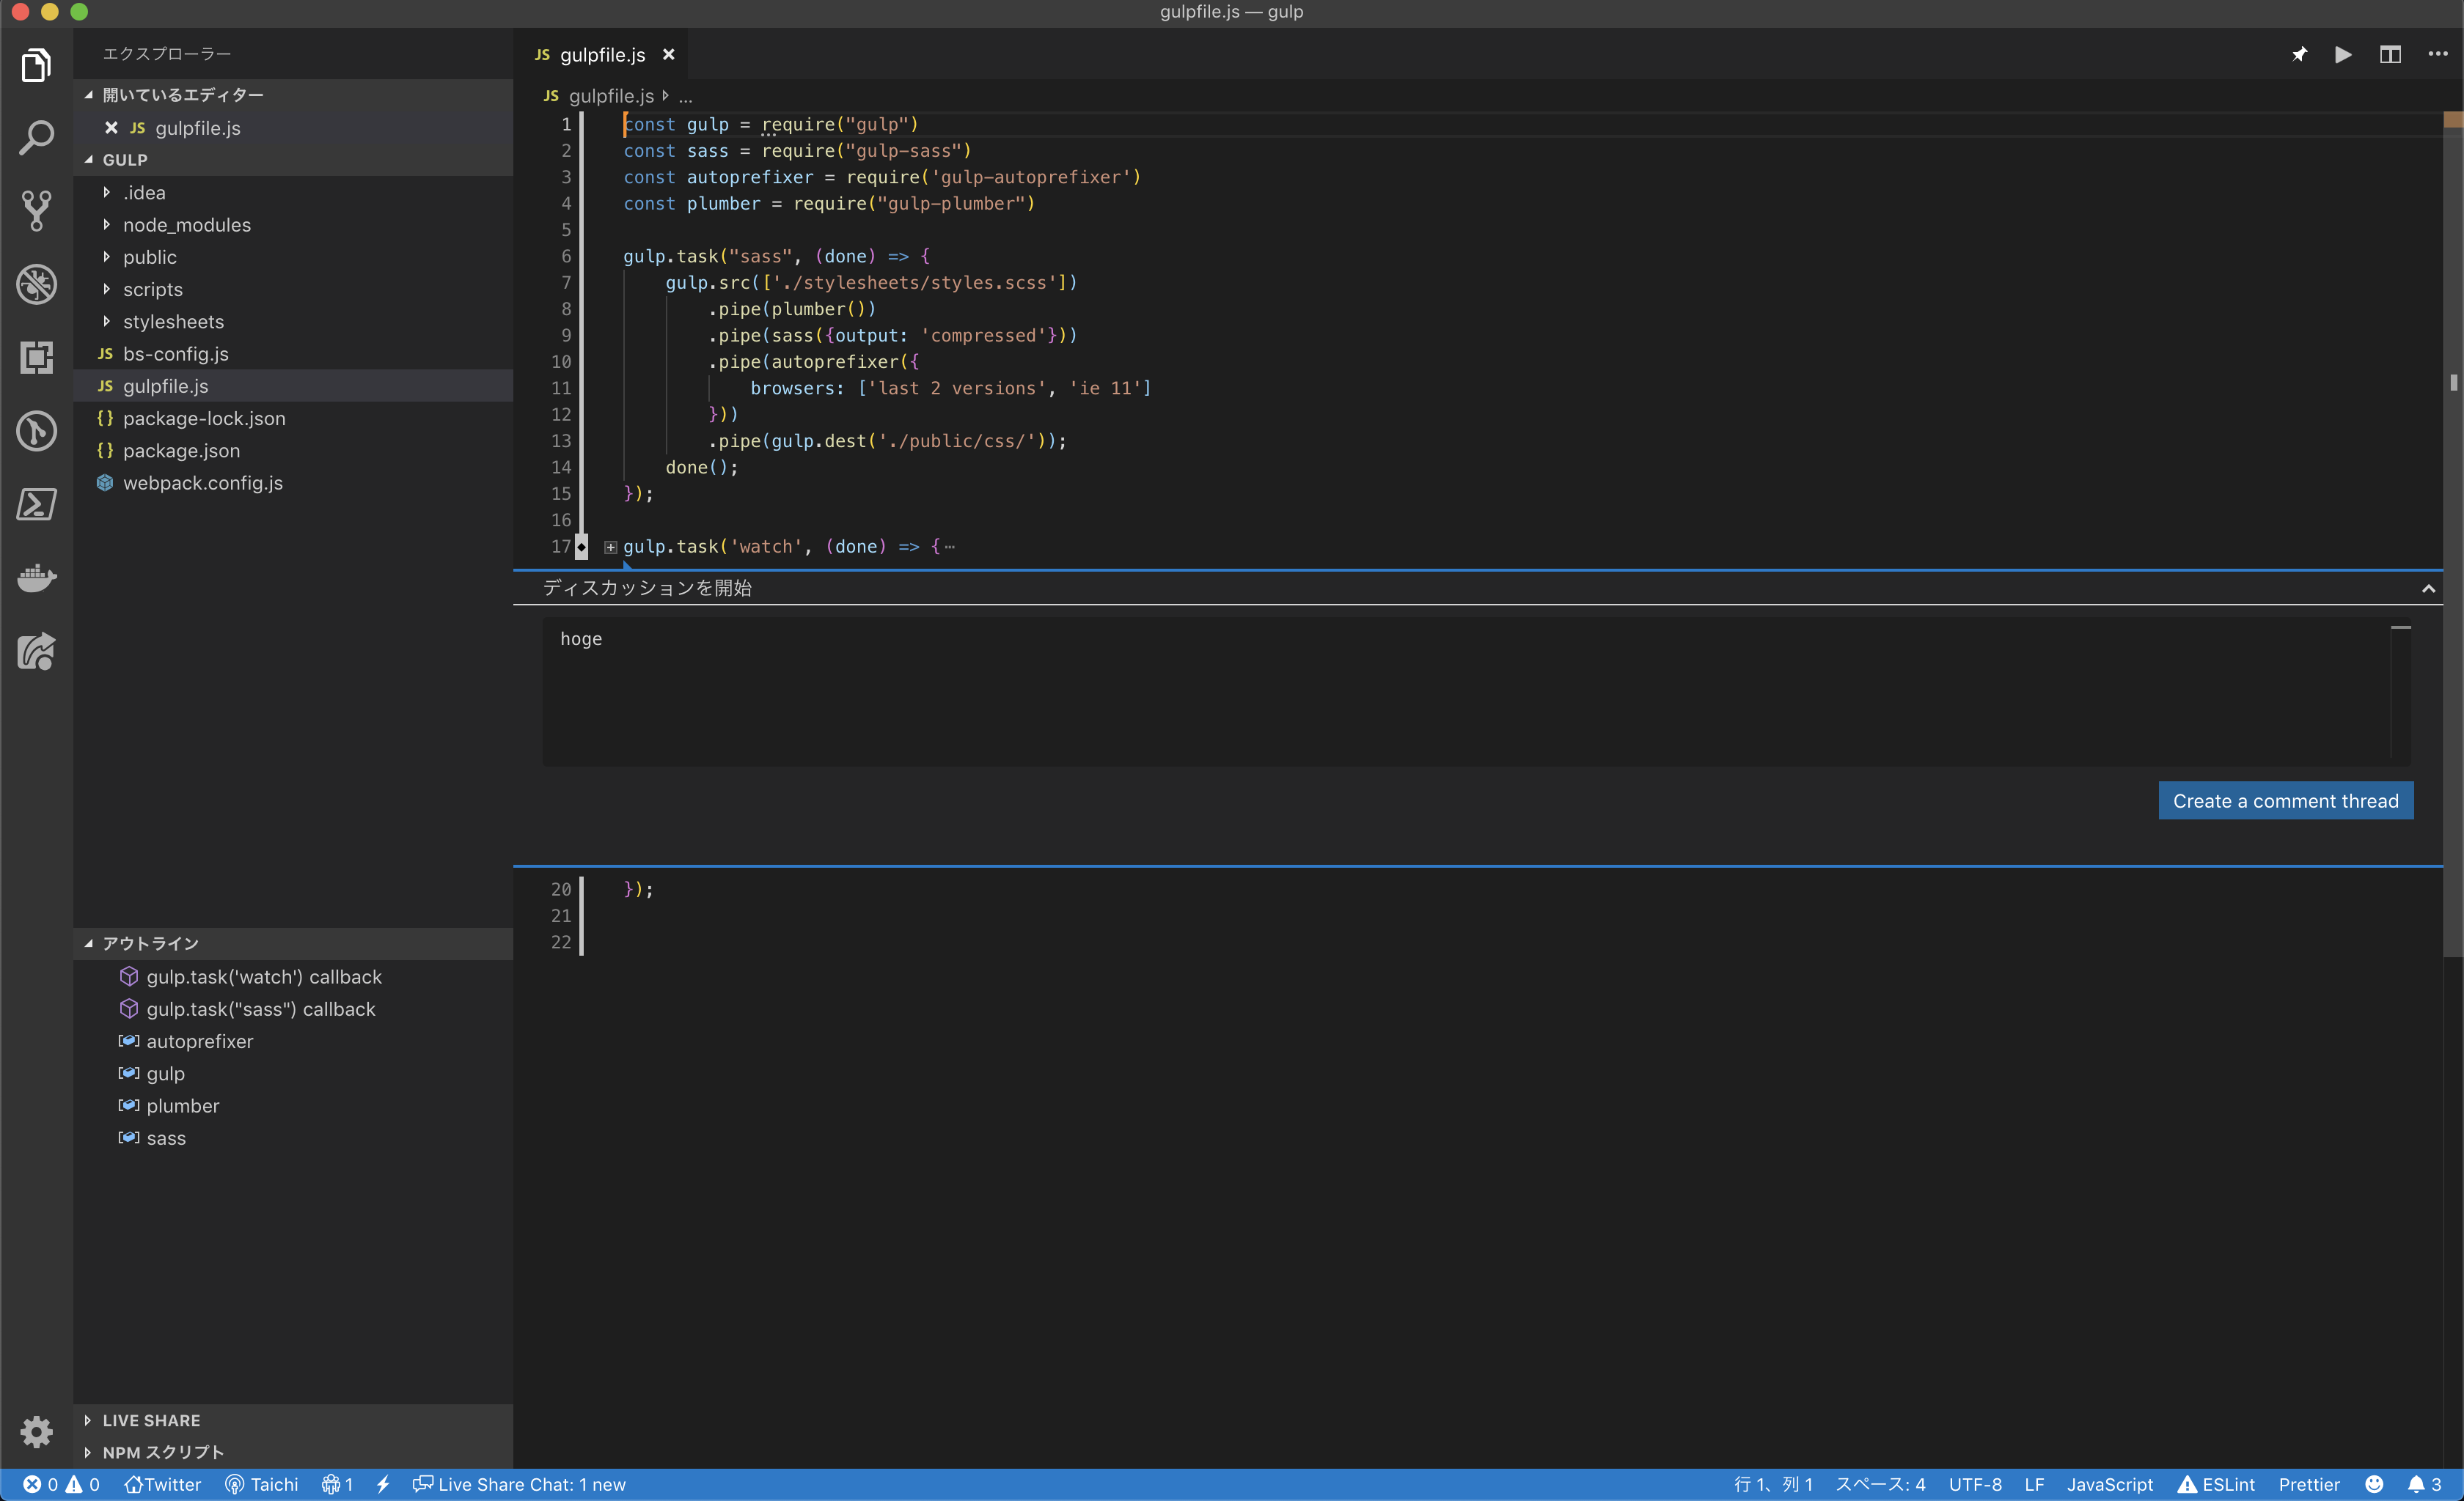Change indentation spaces setting in status bar

point(1880,1484)
